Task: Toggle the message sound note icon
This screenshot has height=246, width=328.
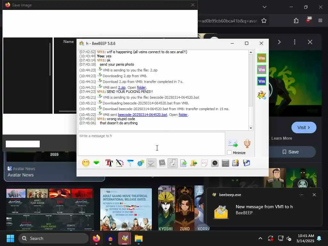Action: [x=173, y=163]
